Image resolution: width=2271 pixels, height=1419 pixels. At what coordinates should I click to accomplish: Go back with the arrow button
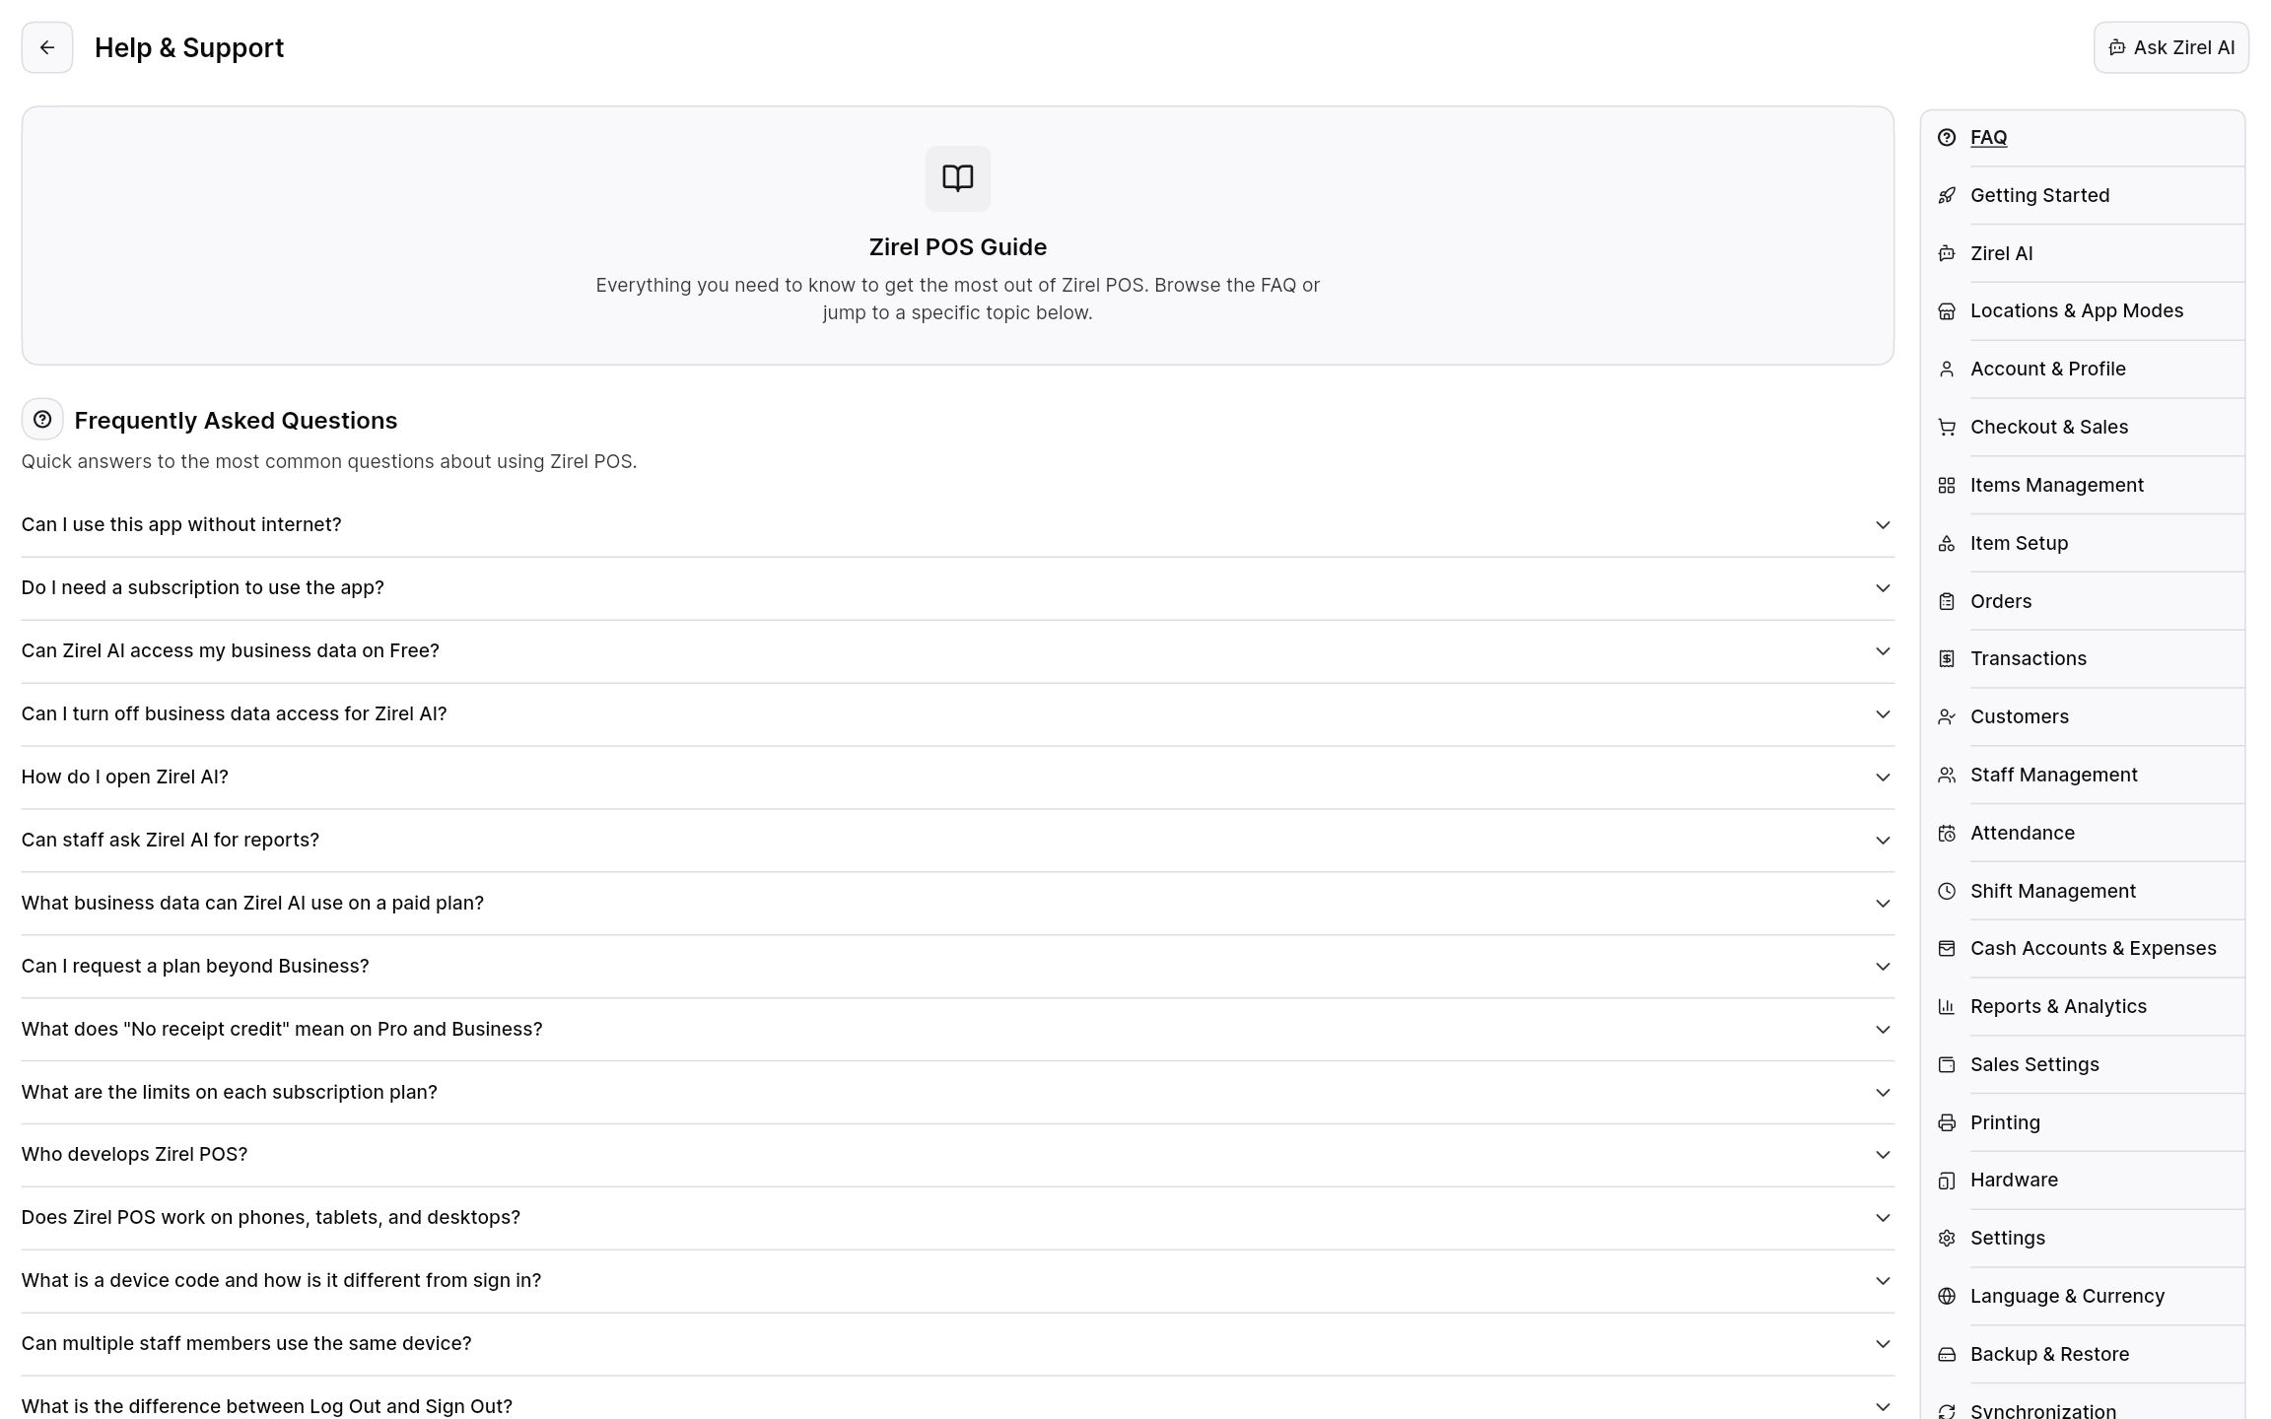click(47, 47)
